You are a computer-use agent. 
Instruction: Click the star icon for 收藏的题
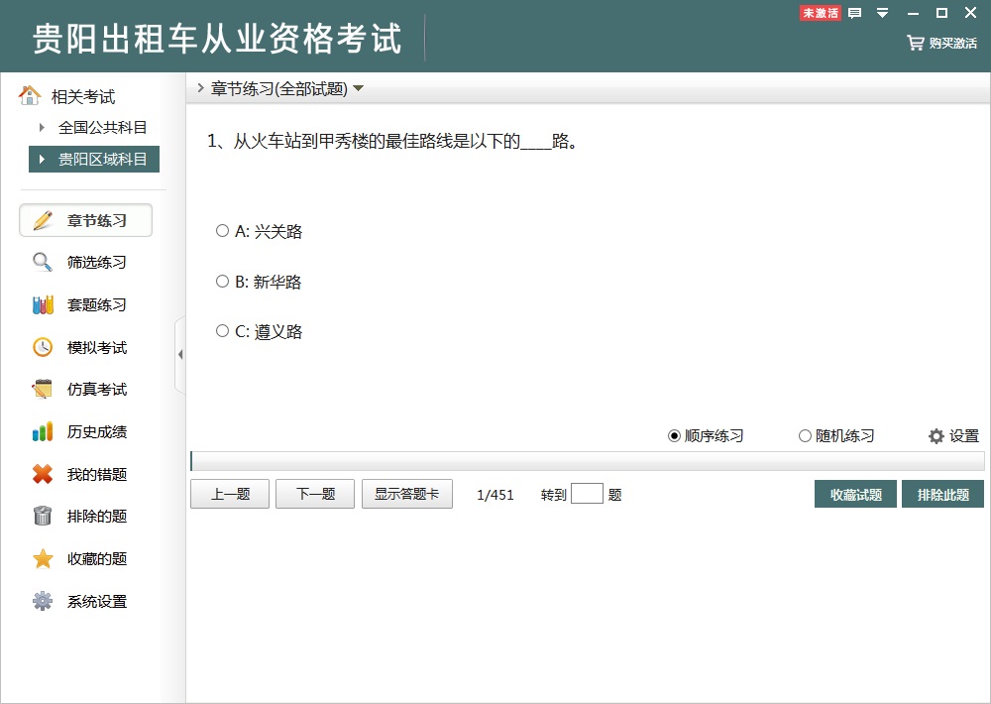43,558
